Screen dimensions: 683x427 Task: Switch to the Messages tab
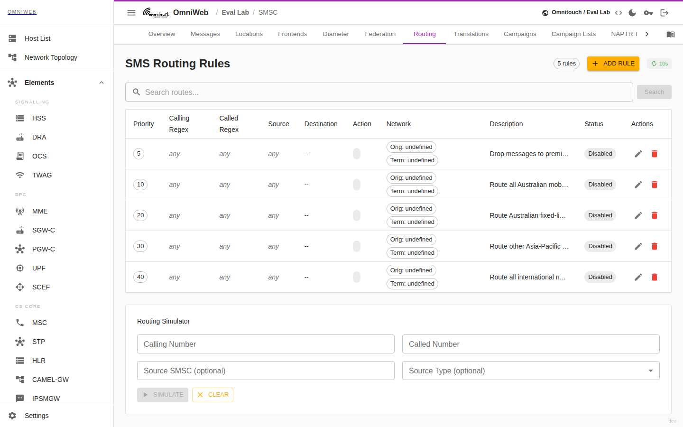click(x=205, y=34)
